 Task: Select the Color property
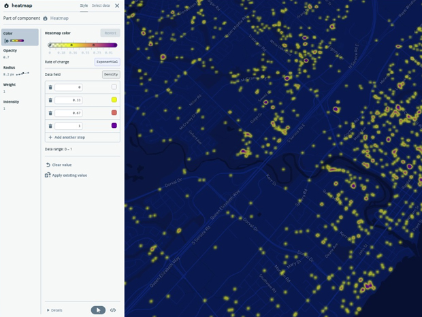tap(20, 37)
